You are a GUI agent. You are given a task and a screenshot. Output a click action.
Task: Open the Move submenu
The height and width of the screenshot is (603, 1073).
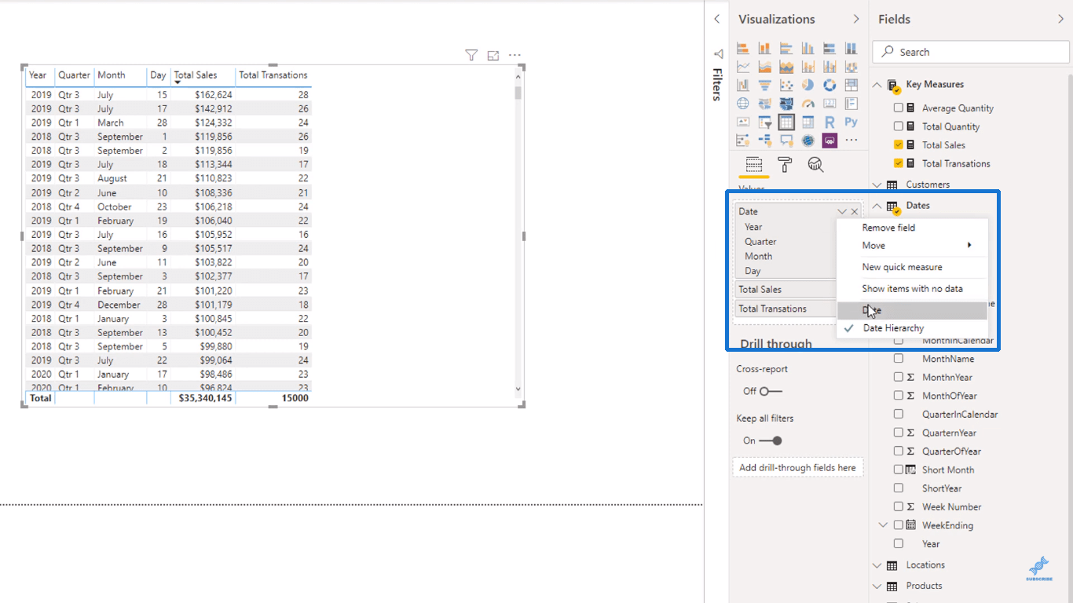912,246
